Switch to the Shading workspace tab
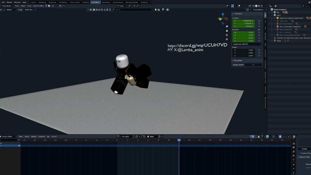This screenshot has height=175, width=311. pyautogui.click(x=86, y=2)
